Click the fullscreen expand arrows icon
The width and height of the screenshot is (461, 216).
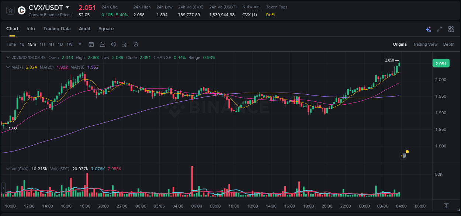[x=439, y=29]
